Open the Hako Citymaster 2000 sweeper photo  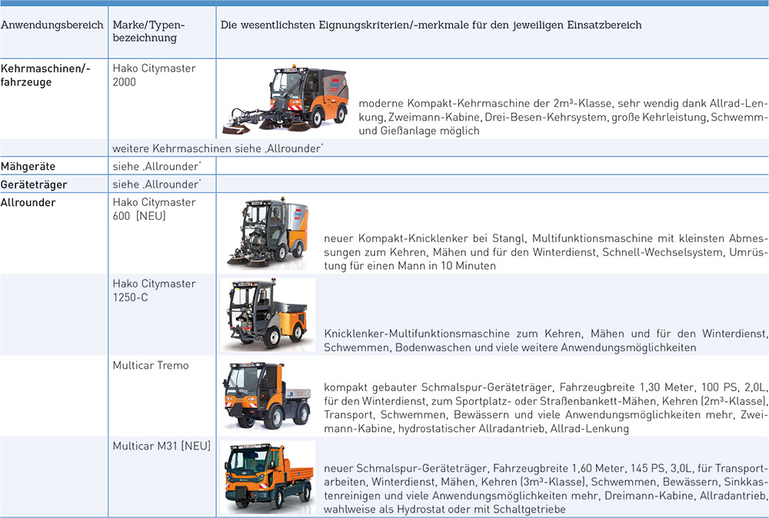(x=285, y=99)
